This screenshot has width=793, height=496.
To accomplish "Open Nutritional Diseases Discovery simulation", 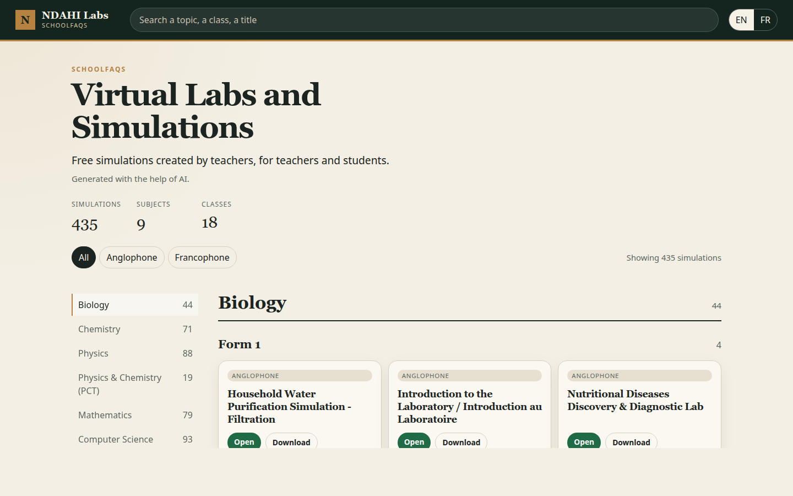I will tap(584, 441).
